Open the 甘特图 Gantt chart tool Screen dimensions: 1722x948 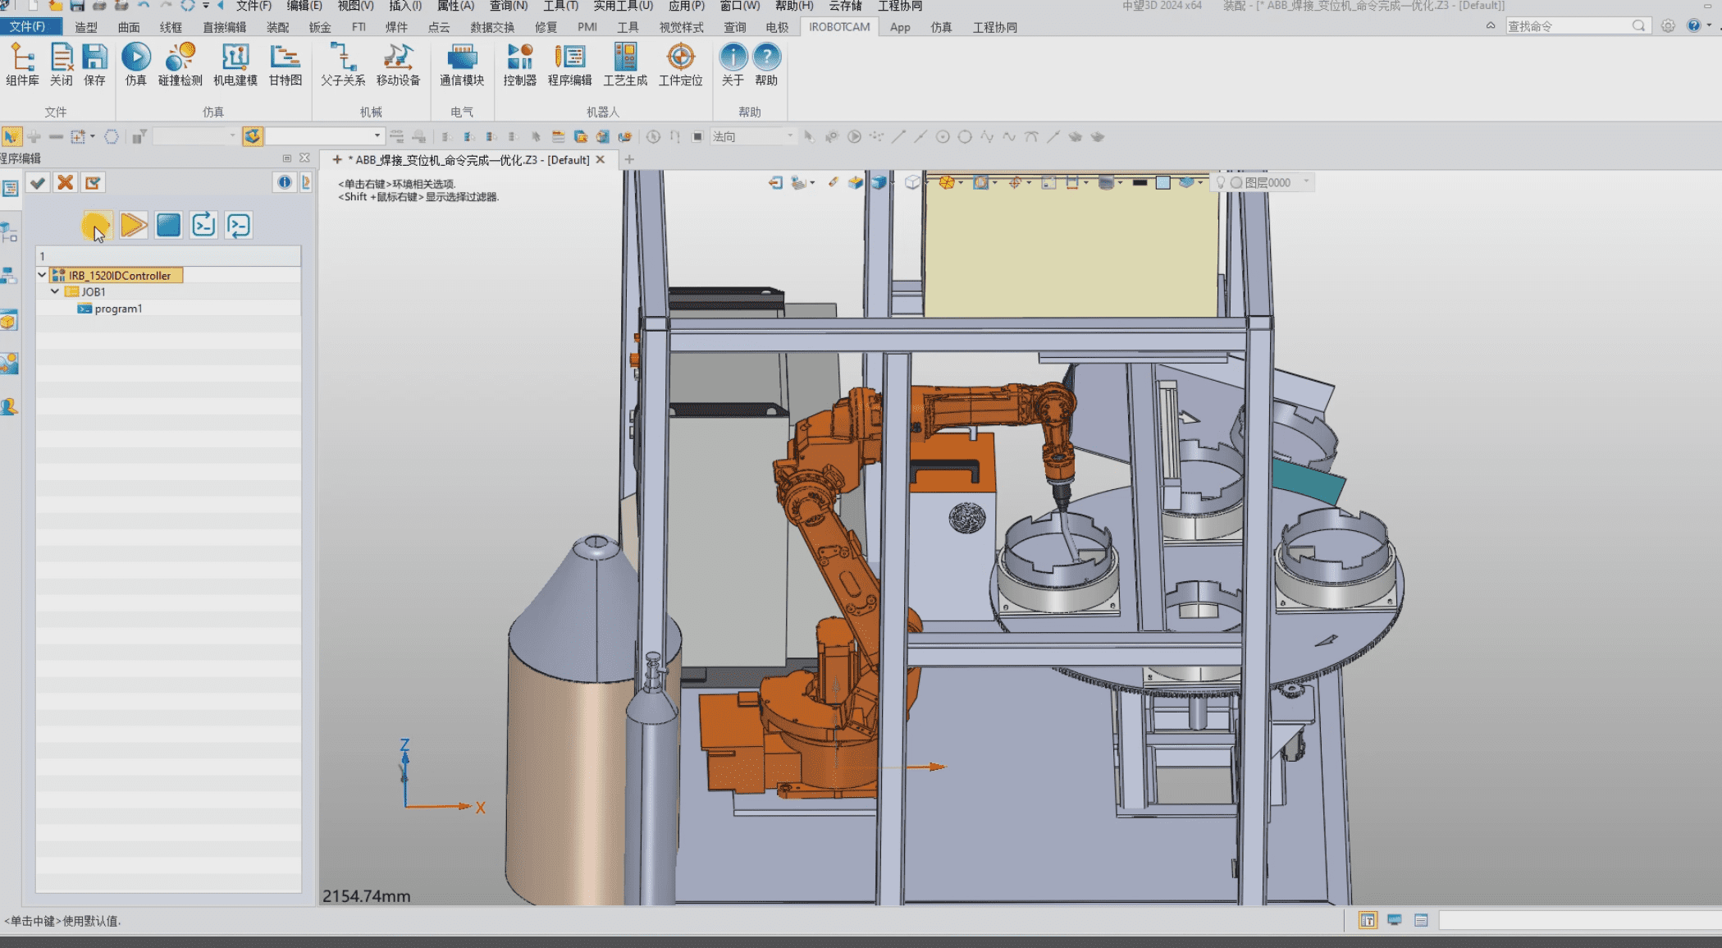(x=285, y=64)
